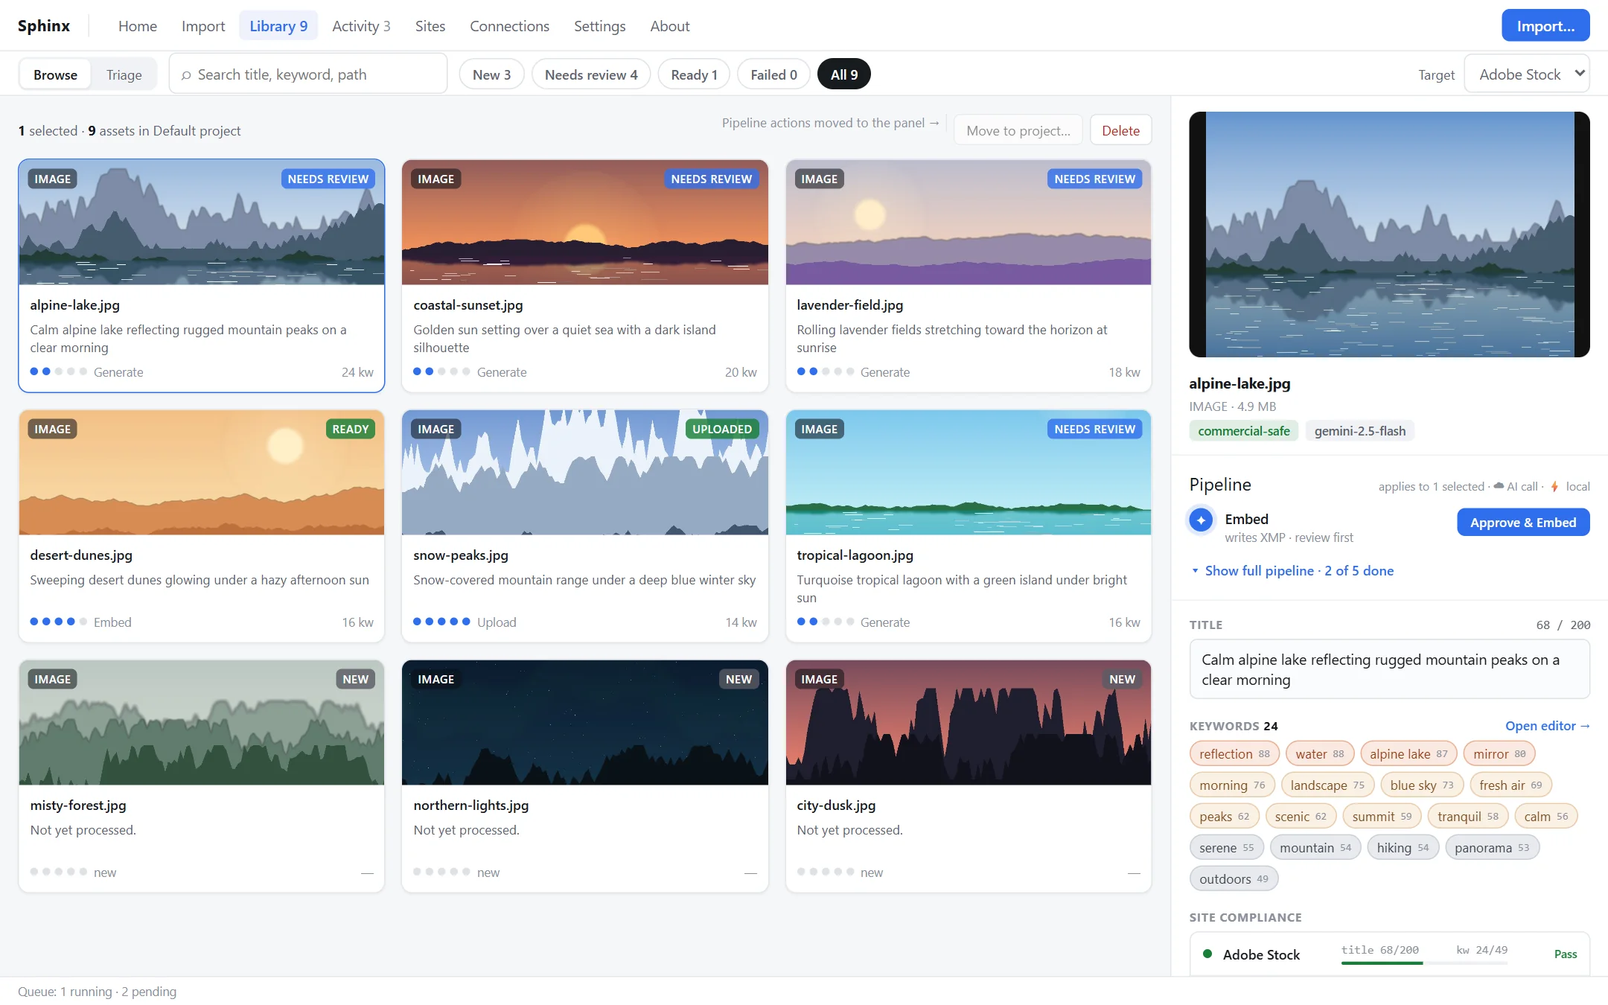Viewport: 1608px width, 1005px height.
Task: Expand Show full pipeline
Action: (x=1292, y=570)
